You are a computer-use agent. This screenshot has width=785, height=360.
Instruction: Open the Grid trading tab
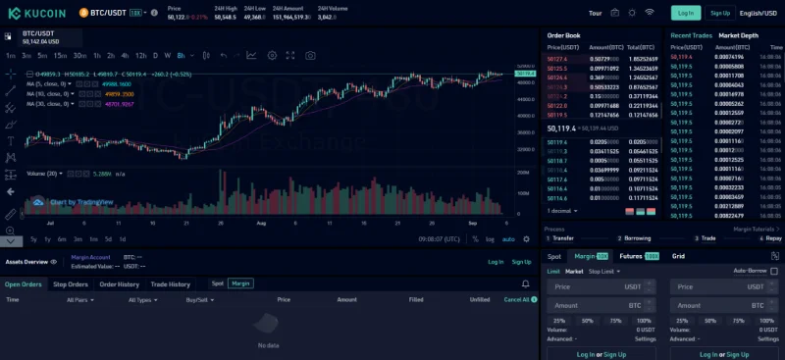click(x=678, y=256)
